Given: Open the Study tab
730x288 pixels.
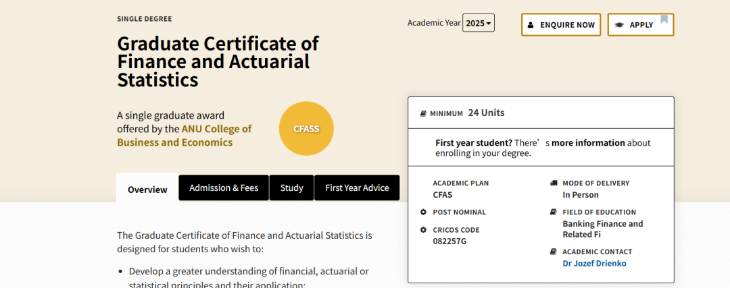Looking at the screenshot, I should [x=291, y=188].
